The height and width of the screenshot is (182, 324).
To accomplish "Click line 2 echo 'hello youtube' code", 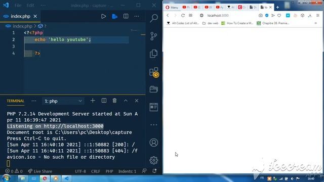I will point(63,39).
